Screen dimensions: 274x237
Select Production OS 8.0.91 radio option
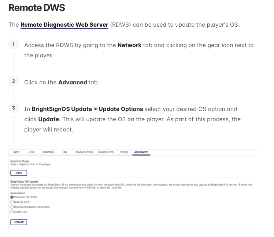coord(12,197)
